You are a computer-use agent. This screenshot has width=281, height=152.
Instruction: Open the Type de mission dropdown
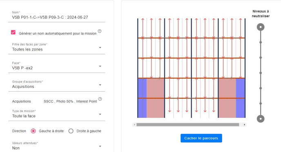coord(57,114)
